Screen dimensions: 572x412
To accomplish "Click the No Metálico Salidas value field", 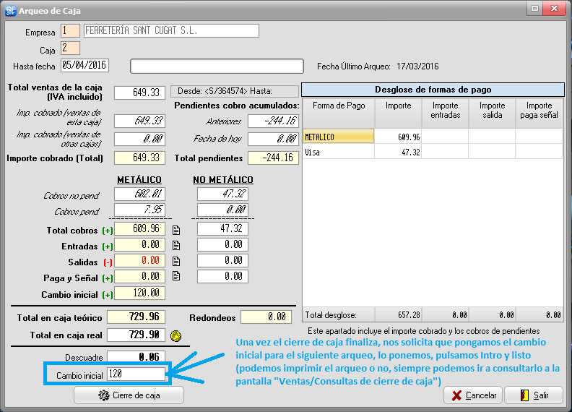I will click(x=222, y=260).
